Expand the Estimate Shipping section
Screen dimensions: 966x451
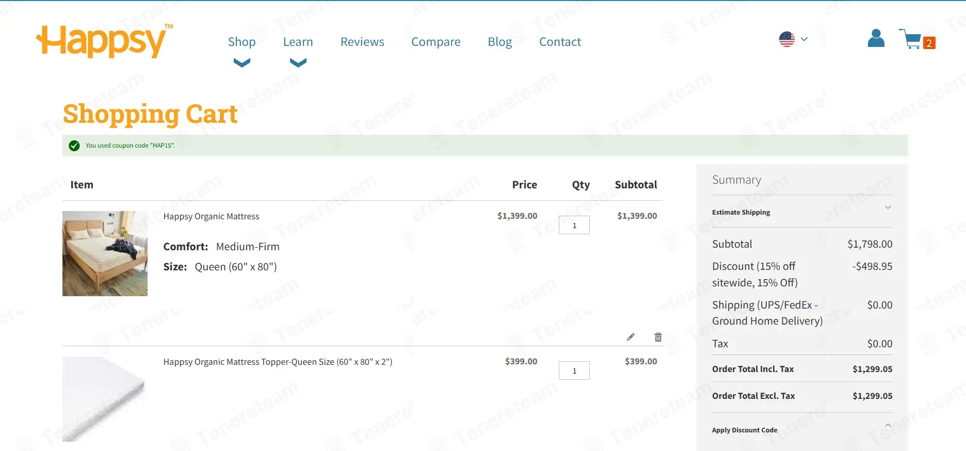[x=802, y=212]
